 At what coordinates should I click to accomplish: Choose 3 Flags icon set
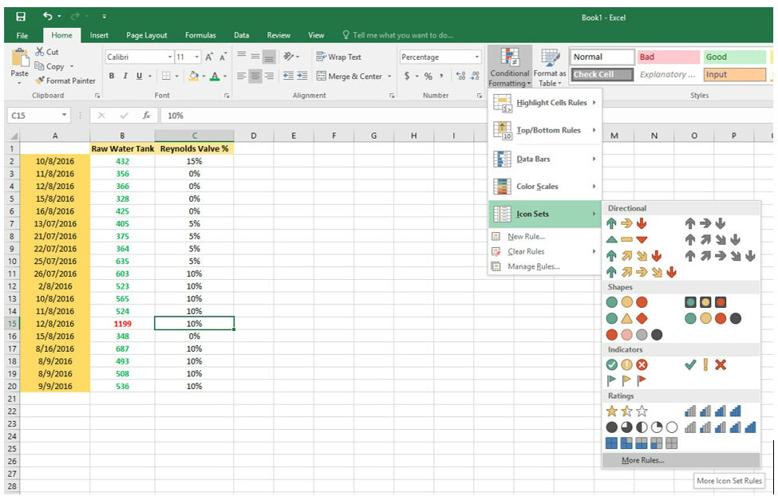tap(626, 380)
